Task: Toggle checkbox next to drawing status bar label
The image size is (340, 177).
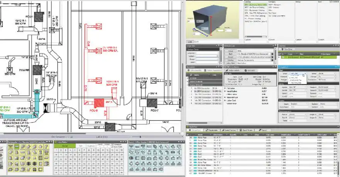Action: (x=68, y=137)
